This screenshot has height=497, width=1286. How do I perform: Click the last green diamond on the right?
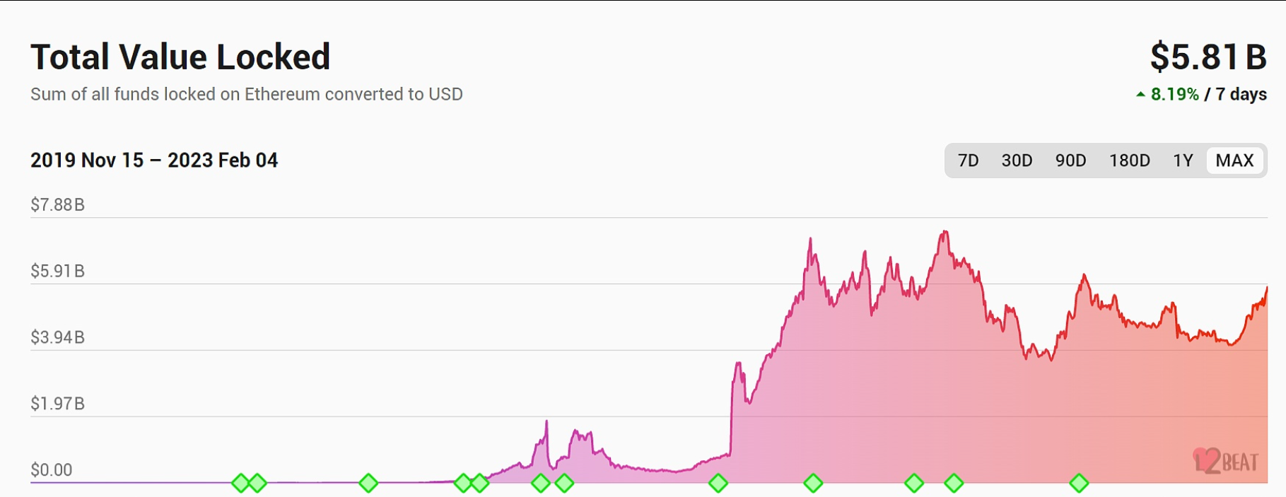[1079, 484]
